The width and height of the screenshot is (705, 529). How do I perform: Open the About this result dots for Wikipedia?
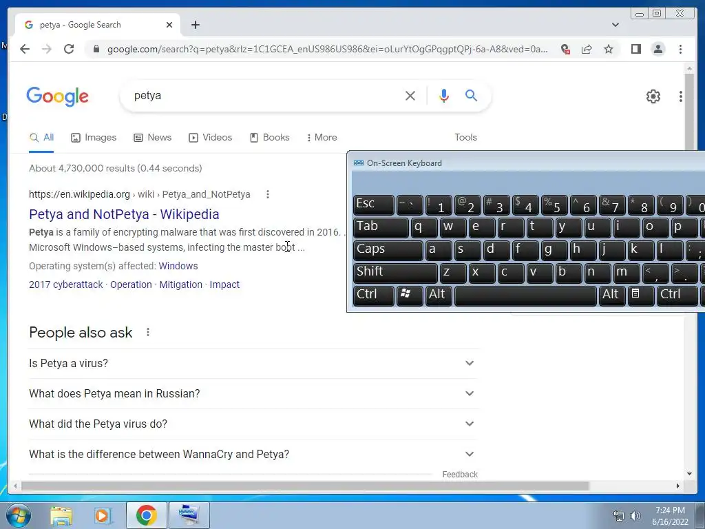coord(268,194)
